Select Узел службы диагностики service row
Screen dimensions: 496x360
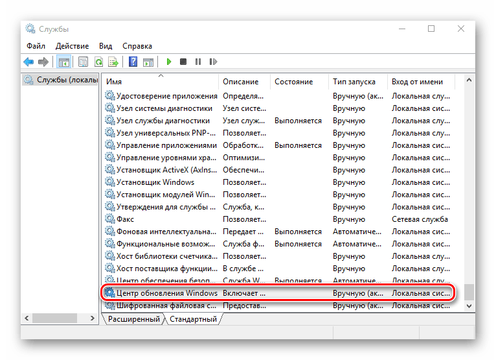tap(278, 121)
